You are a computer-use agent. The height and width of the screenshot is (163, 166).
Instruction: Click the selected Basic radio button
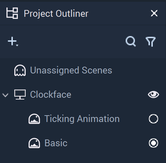point(154,143)
